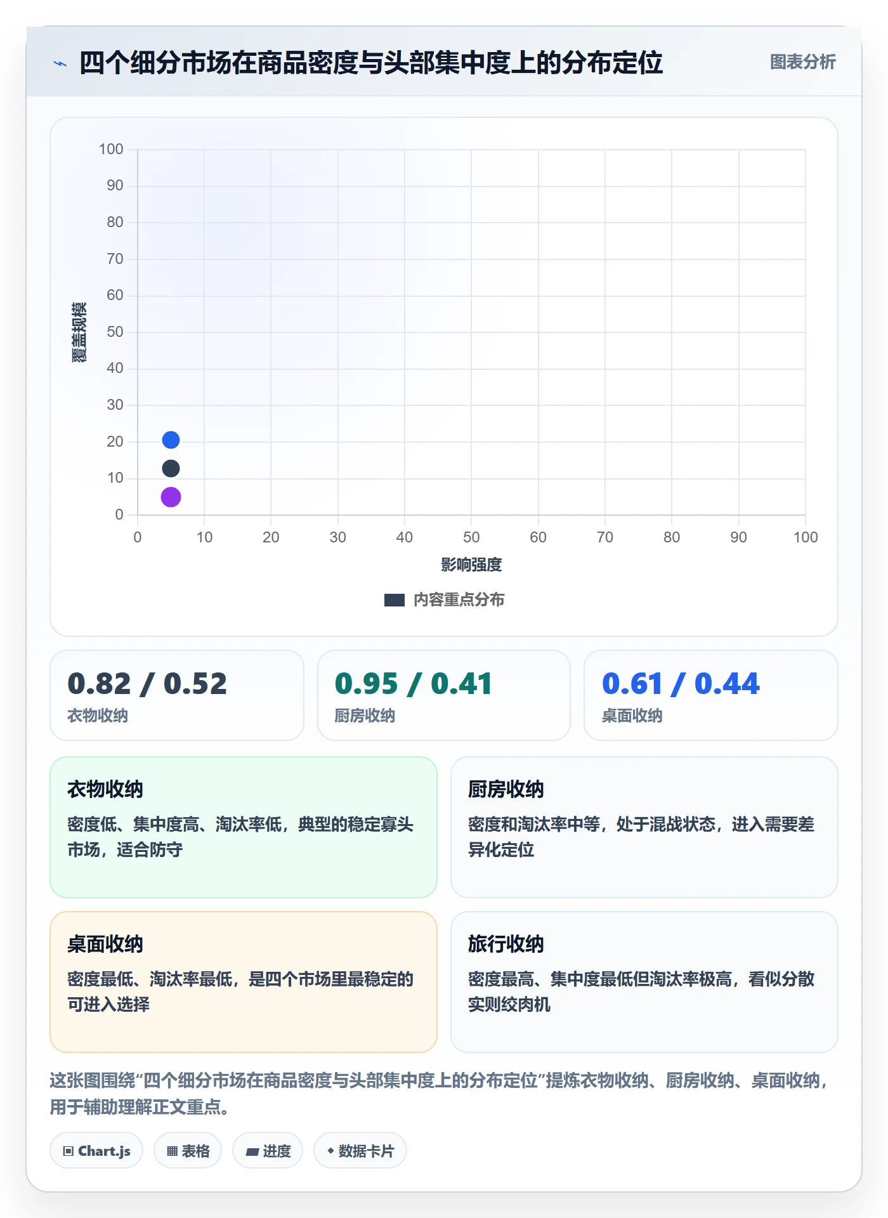The height and width of the screenshot is (1218, 888).
Task: Open the 0.82 / 0.52 衣物收纳 stat card
Action: tap(177, 695)
